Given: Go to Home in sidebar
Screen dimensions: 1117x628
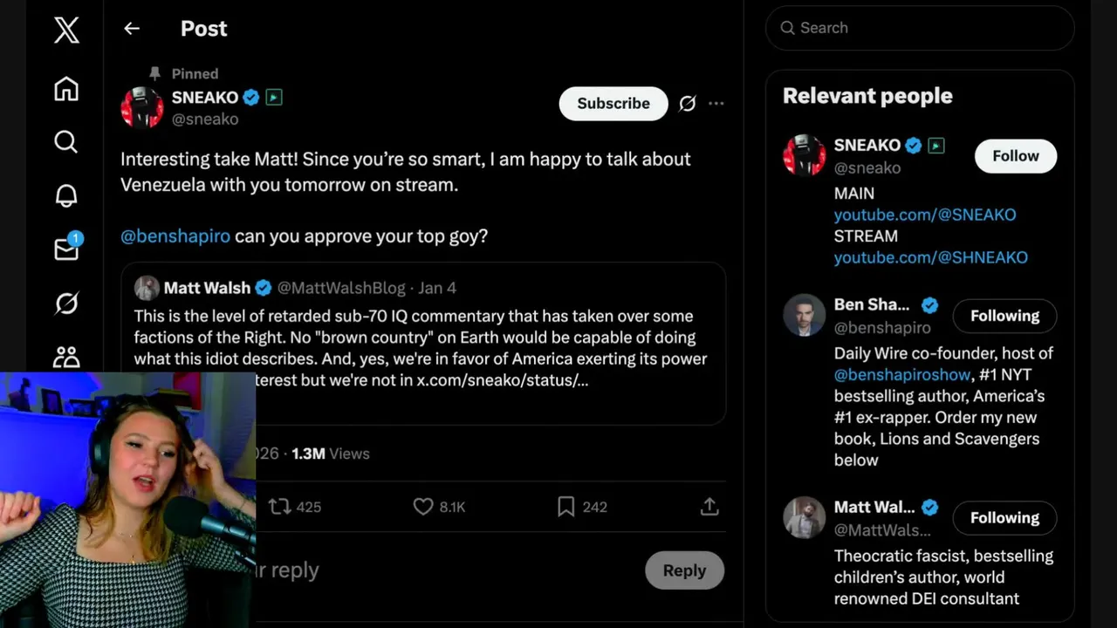Looking at the screenshot, I should (x=66, y=89).
